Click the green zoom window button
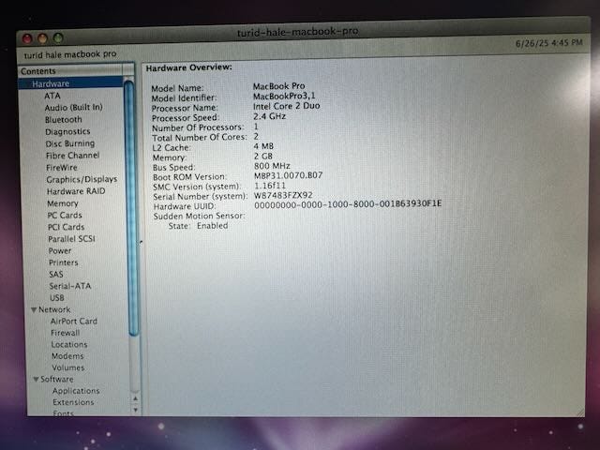600x450 pixels. 58,37
